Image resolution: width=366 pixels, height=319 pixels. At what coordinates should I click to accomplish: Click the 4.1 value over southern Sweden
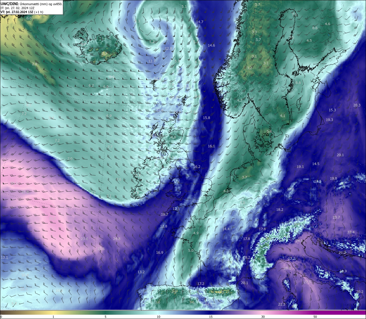pyautogui.click(x=283, y=116)
